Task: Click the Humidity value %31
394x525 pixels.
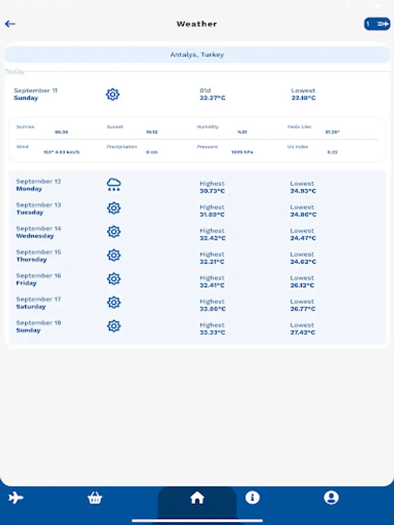Action: 242,132
